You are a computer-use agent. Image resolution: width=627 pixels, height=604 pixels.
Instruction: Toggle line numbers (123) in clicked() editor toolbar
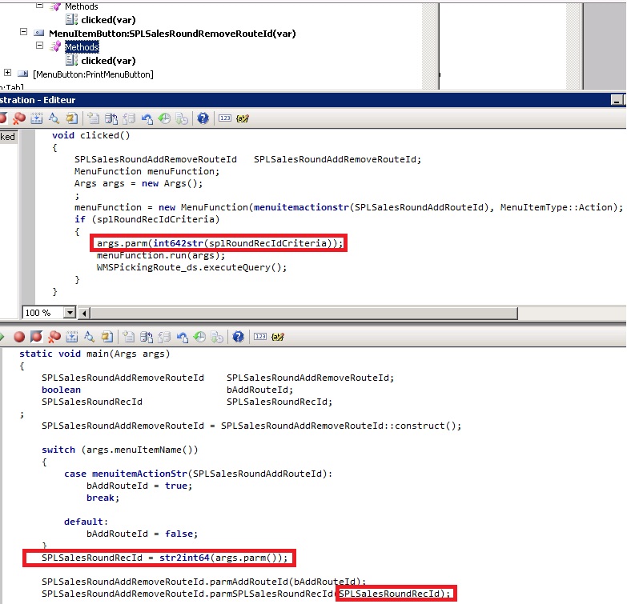225,118
